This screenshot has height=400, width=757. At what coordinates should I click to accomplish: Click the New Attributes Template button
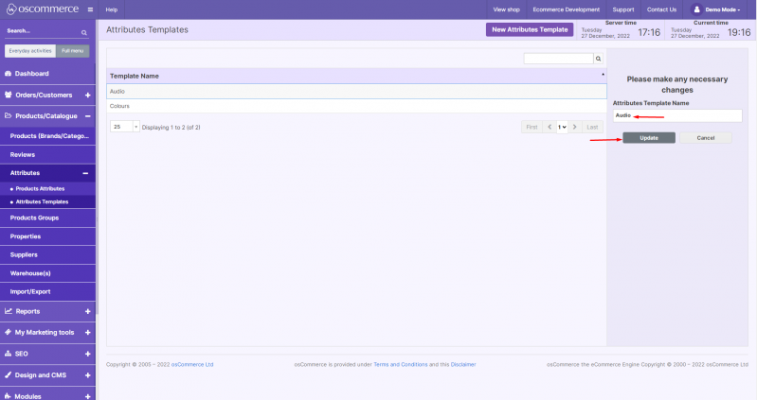click(530, 29)
